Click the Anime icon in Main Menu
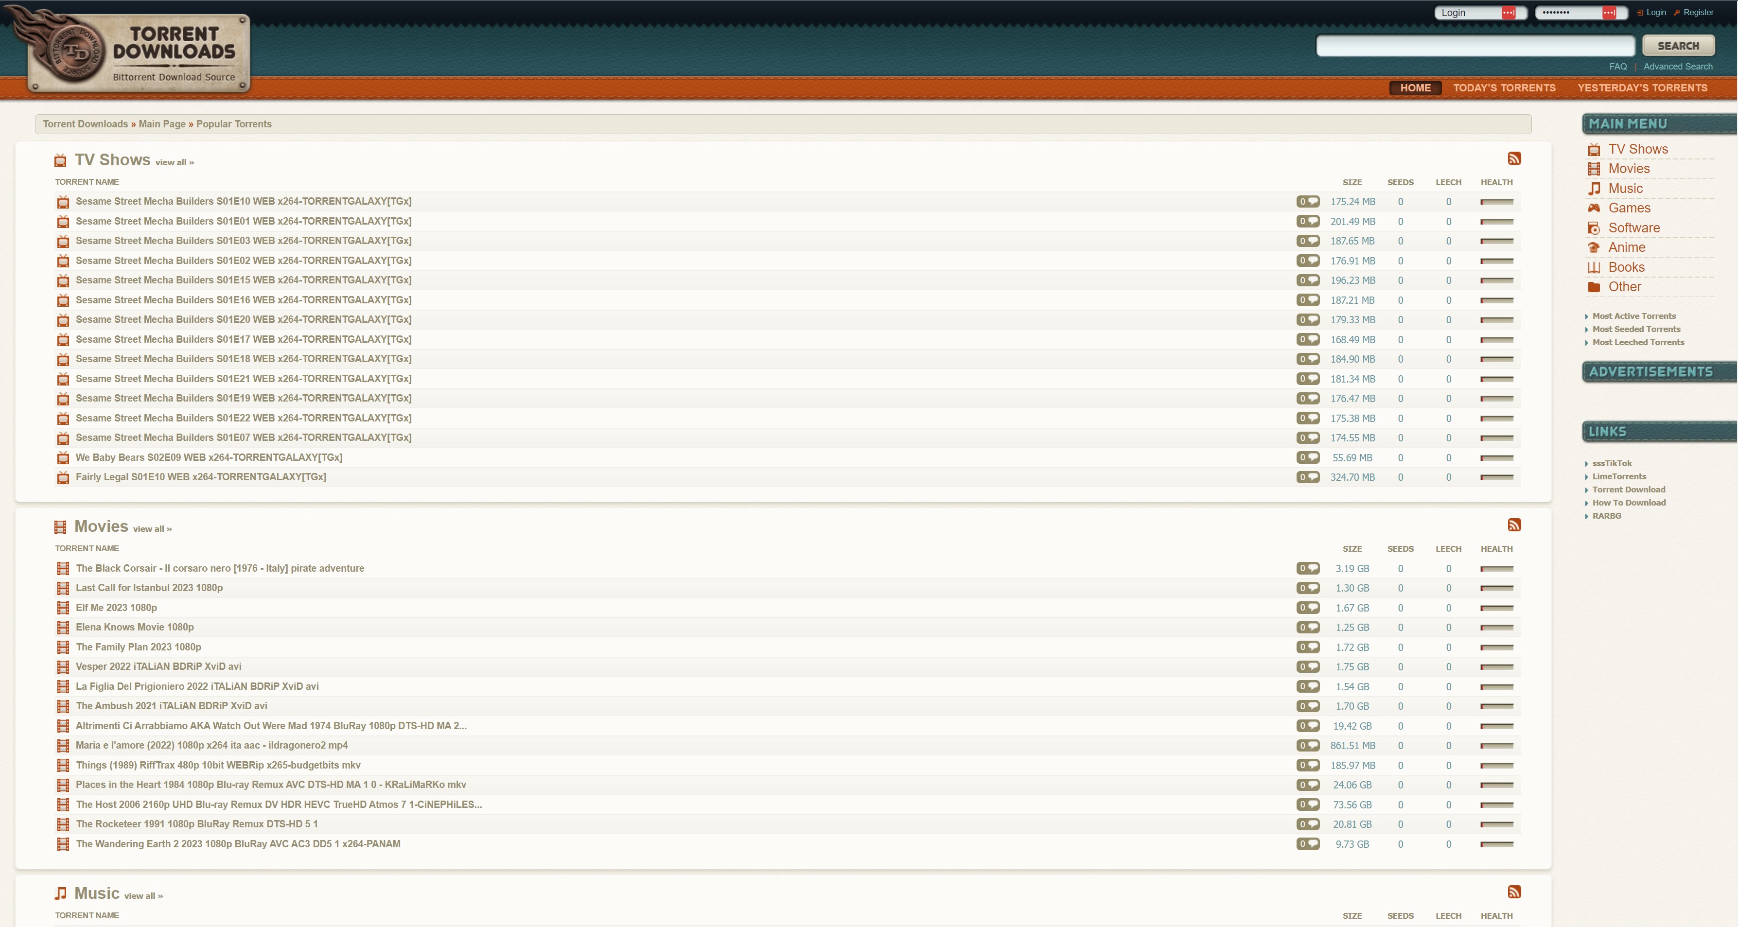Image resolution: width=1738 pixels, height=927 pixels. click(x=1594, y=247)
